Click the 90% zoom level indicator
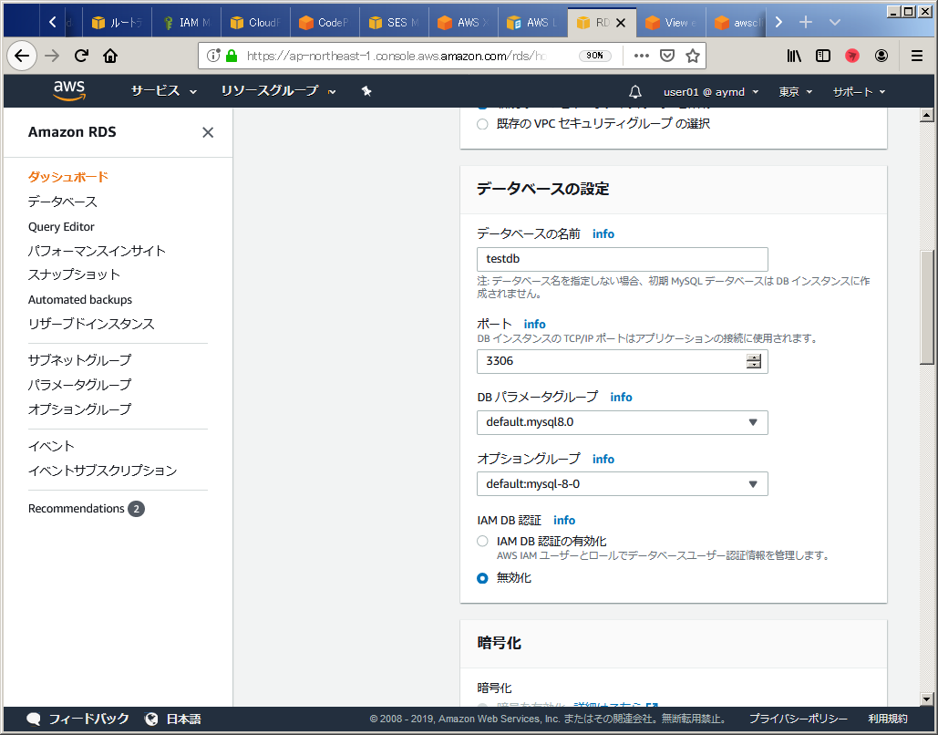The image size is (938, 735). pos(594,56)
